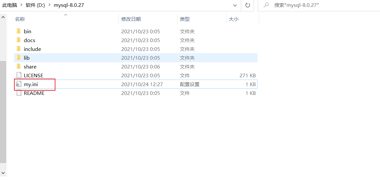The height and width of the screenshot is (182, 380).
Task: Select the share folder name
Action: [30, 67]
